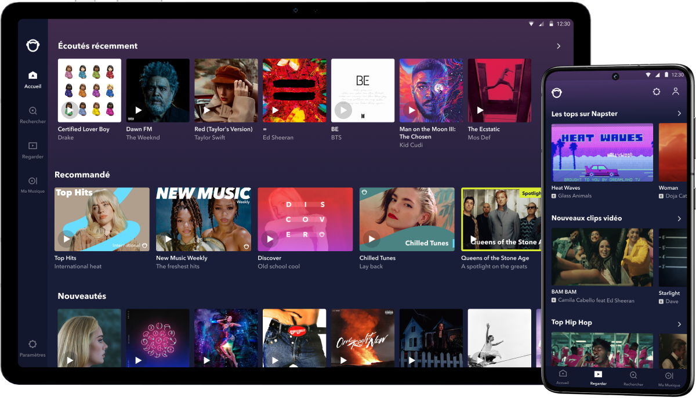Open the Heat Waves video on phone
696x398 pixels.
(x=602, y=153)
